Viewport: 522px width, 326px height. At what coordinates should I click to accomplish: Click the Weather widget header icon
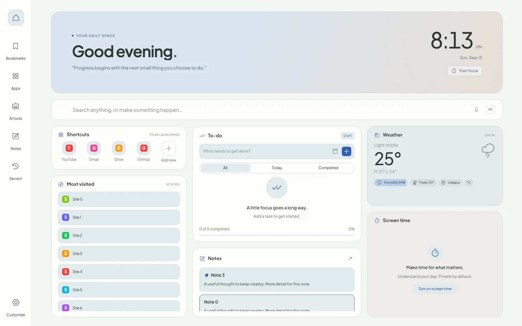(377, 135)
